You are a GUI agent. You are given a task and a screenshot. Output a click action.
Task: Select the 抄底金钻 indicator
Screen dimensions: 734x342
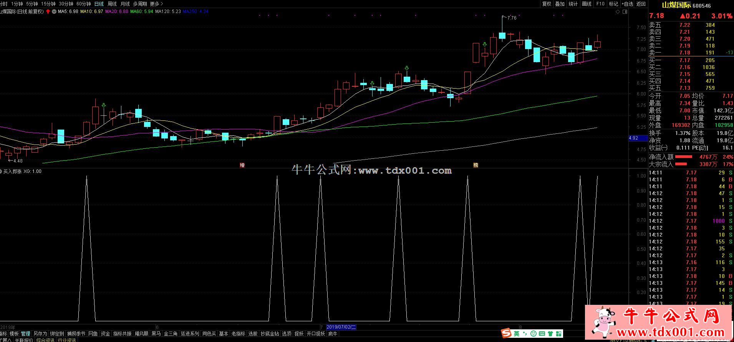click(270, 334)
